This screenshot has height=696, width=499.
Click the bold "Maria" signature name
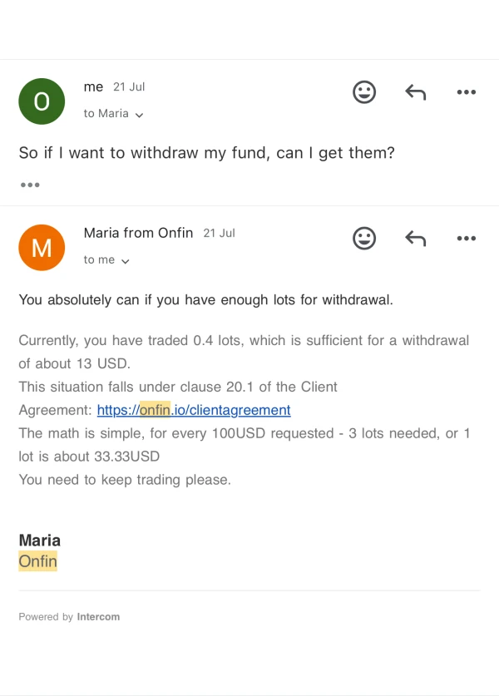(40, 541)
